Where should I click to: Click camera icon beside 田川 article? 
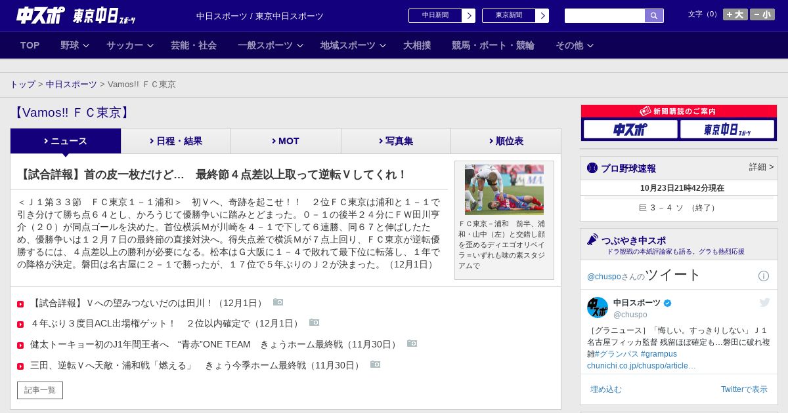(x=278, y=302)
